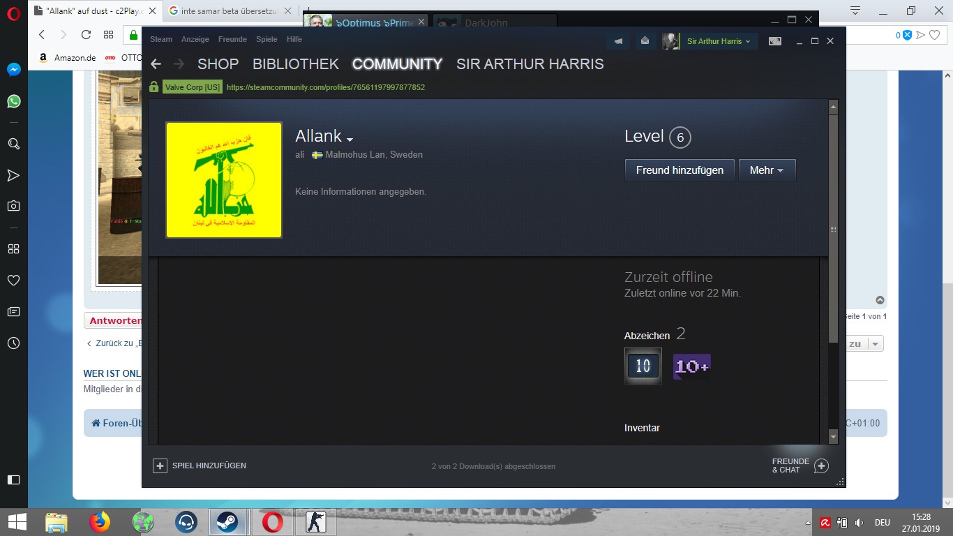Open the Mehr dropdown menu
953x536 pixels.
tap(766, 170)
